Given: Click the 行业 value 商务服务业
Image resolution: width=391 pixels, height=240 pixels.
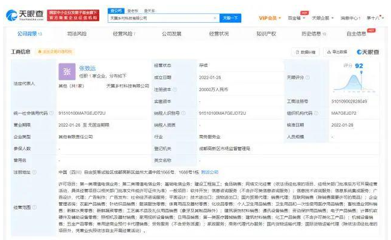Looking at the screenshot, I should point(209,137).
